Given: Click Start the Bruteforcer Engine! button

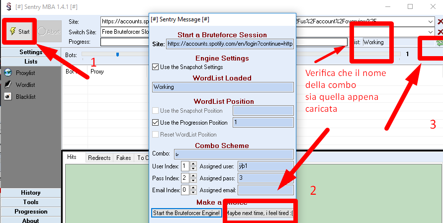Looking at the screenshot, I should point(186,213).
